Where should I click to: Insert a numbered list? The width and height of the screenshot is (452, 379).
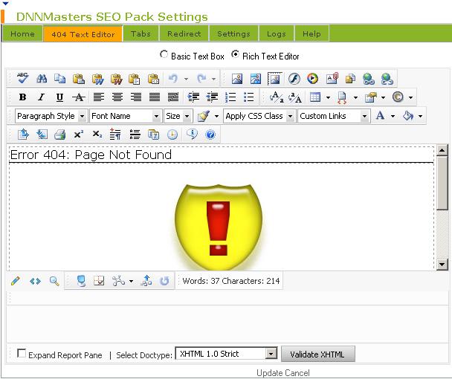(x=230, y=97)
